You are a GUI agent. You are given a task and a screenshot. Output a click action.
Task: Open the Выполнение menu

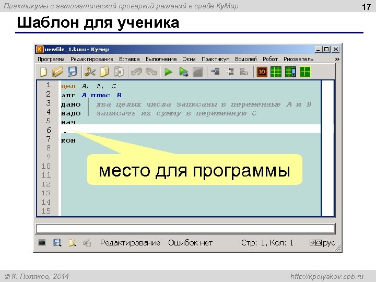click(161, 59)
